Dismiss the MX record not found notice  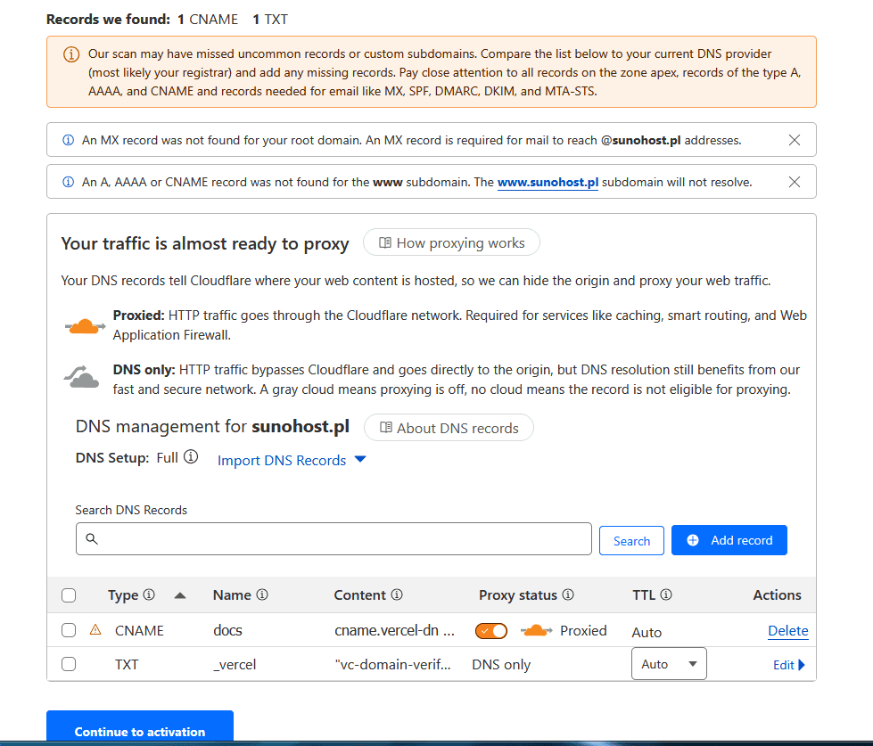(x=795, y=140)
